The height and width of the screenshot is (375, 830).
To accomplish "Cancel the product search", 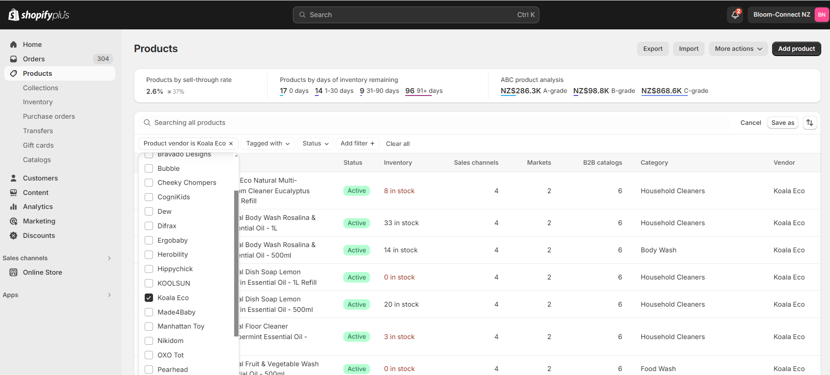I will (x=751, y=123).
